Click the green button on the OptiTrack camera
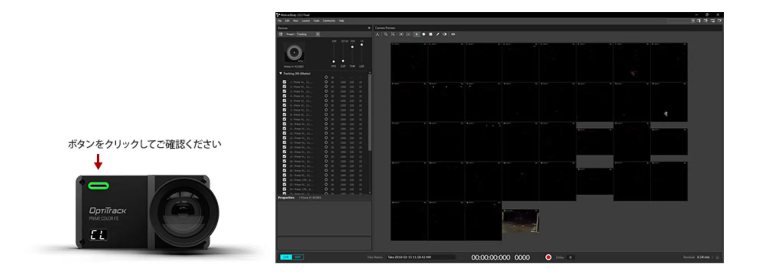 pos(98,186)
